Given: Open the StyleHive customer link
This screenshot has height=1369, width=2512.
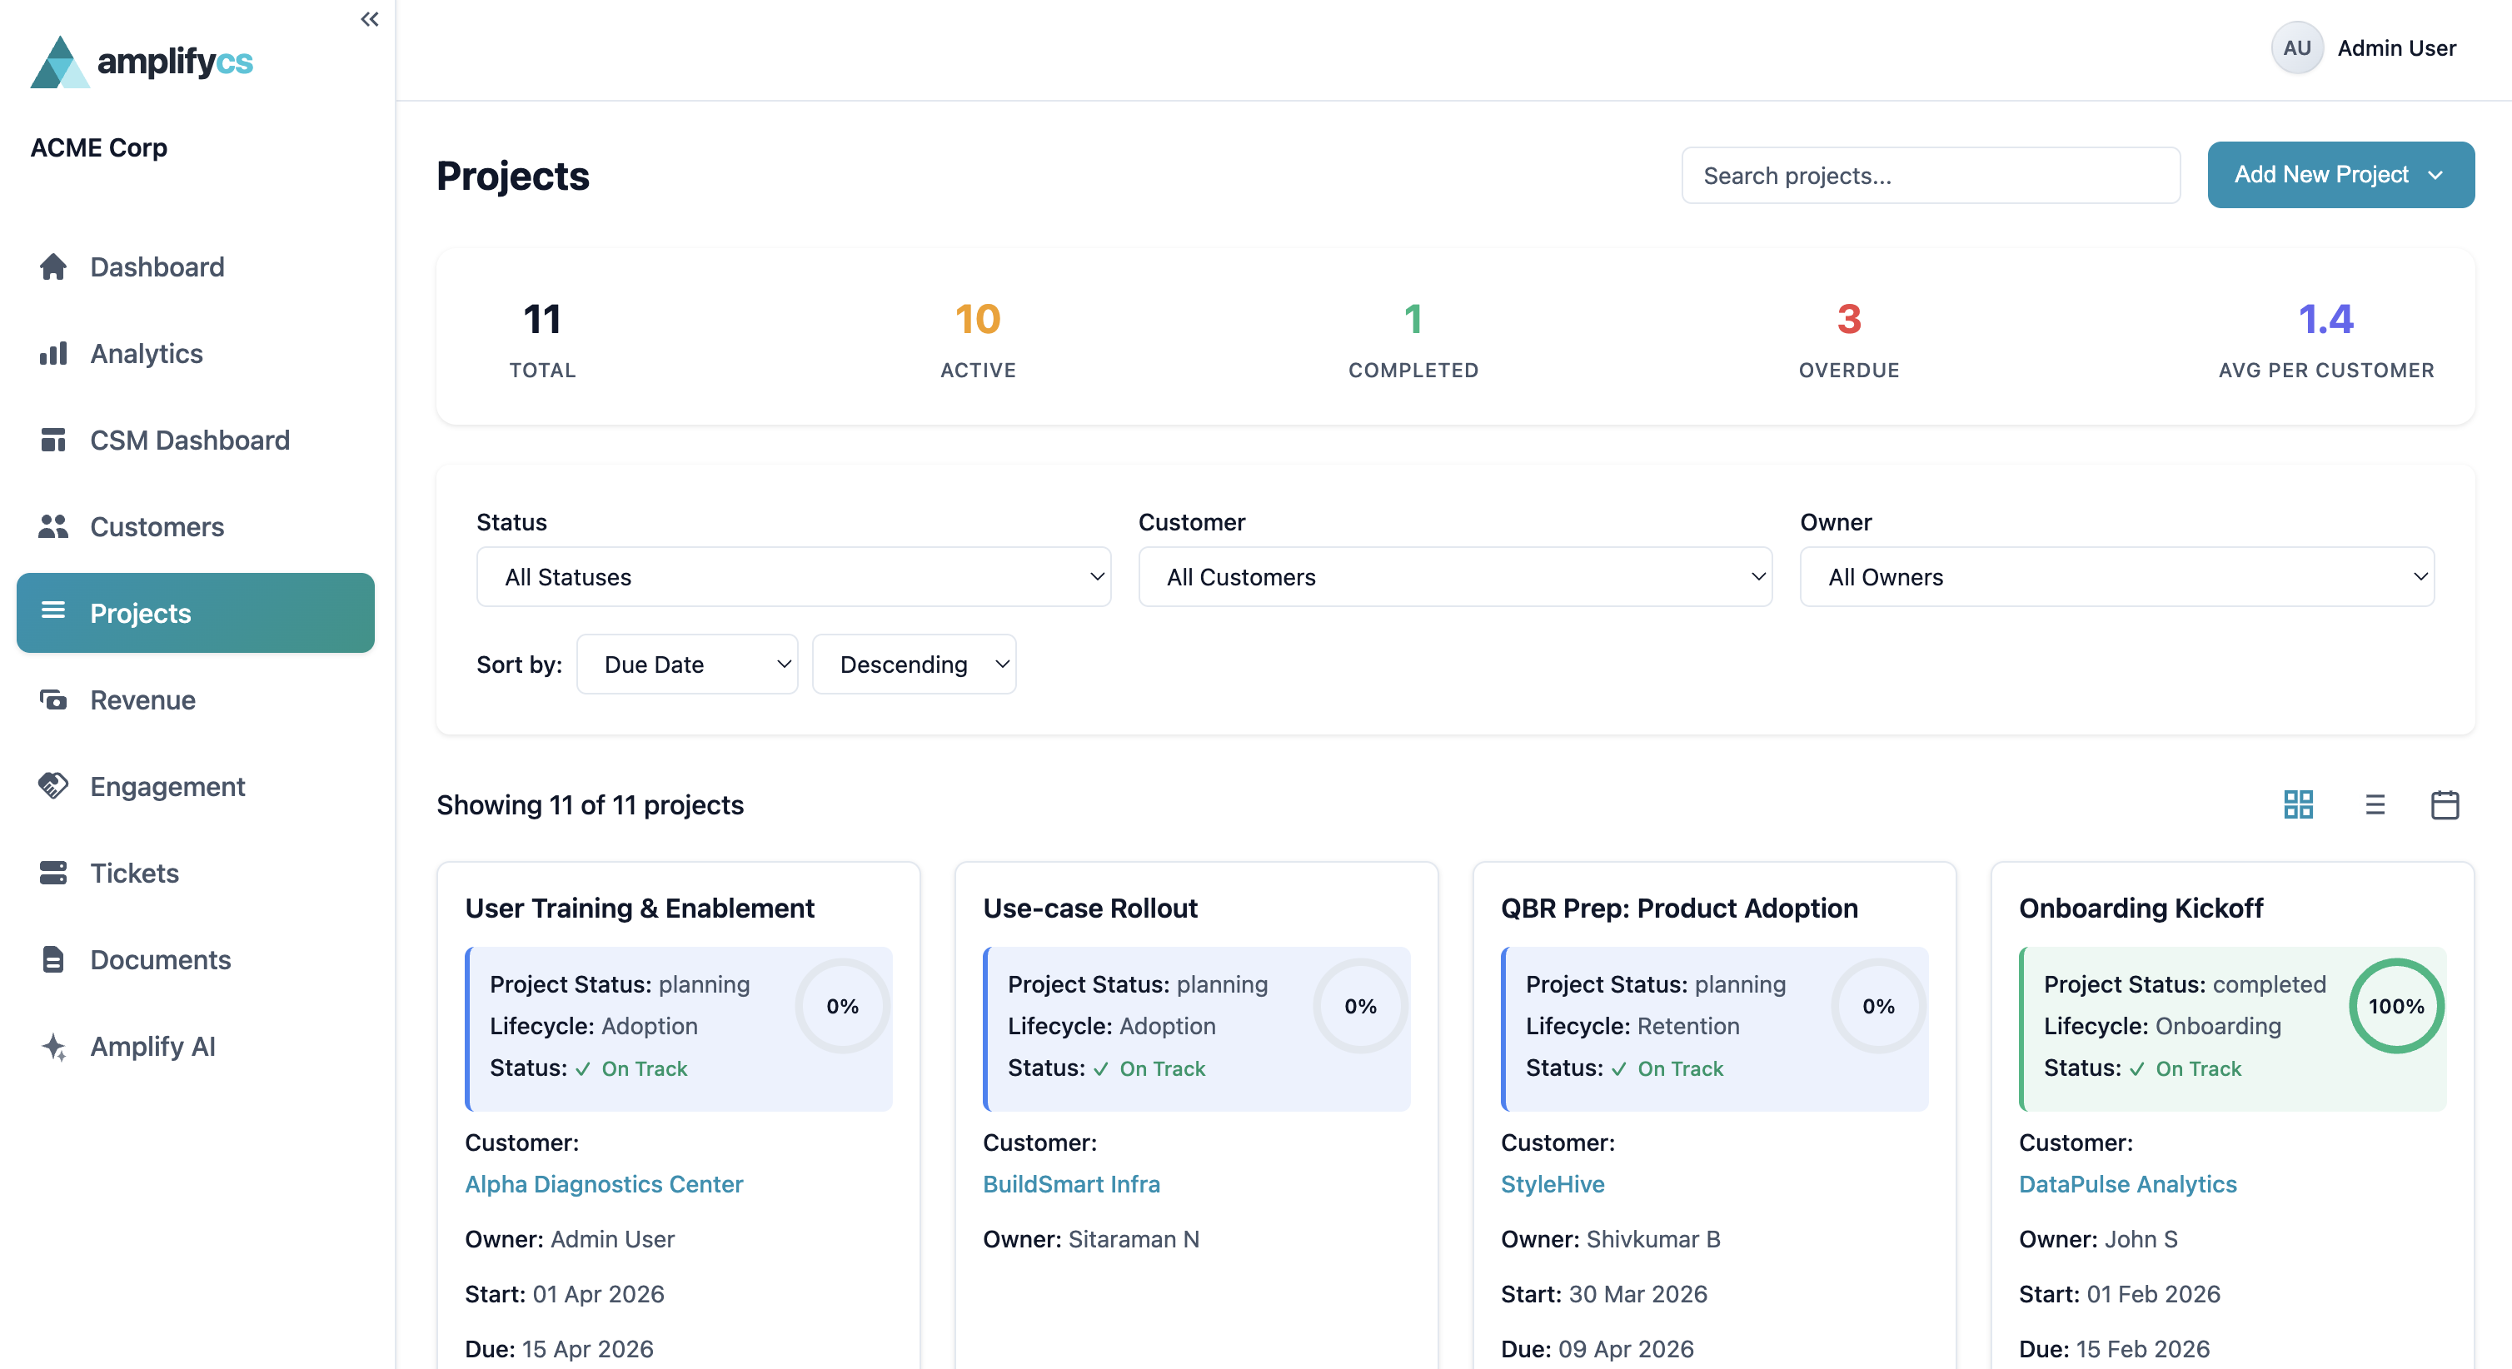Looking at the screenshot, I should click(x=1553, y=1184).
